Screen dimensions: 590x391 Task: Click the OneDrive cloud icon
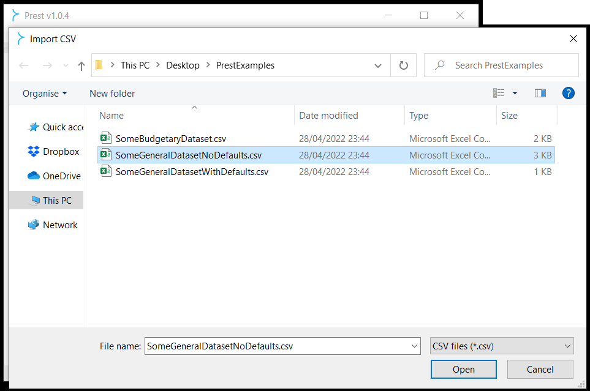point(34,176)
